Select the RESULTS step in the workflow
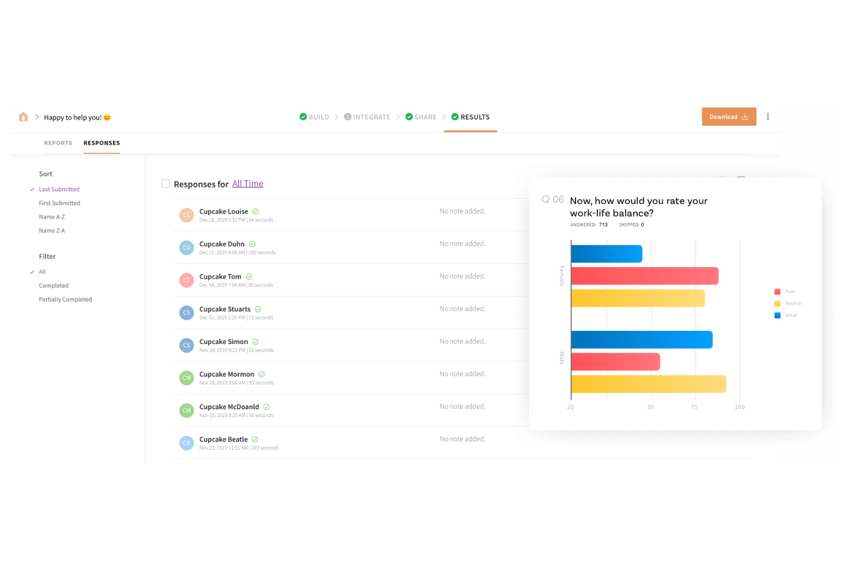The image size is (851, 567). pos(474,117)
